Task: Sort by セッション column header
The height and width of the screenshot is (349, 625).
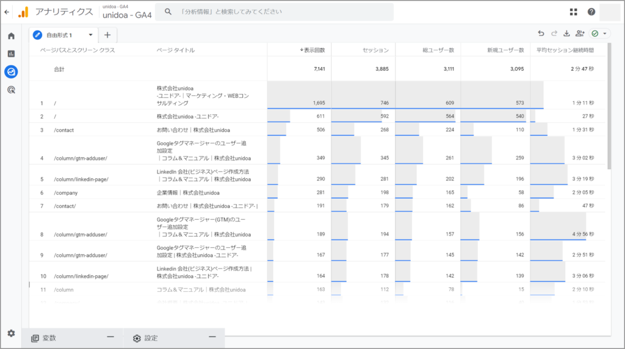Action: 375,50
